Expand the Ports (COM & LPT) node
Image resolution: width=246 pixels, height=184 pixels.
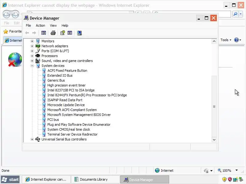coord(32,51)
